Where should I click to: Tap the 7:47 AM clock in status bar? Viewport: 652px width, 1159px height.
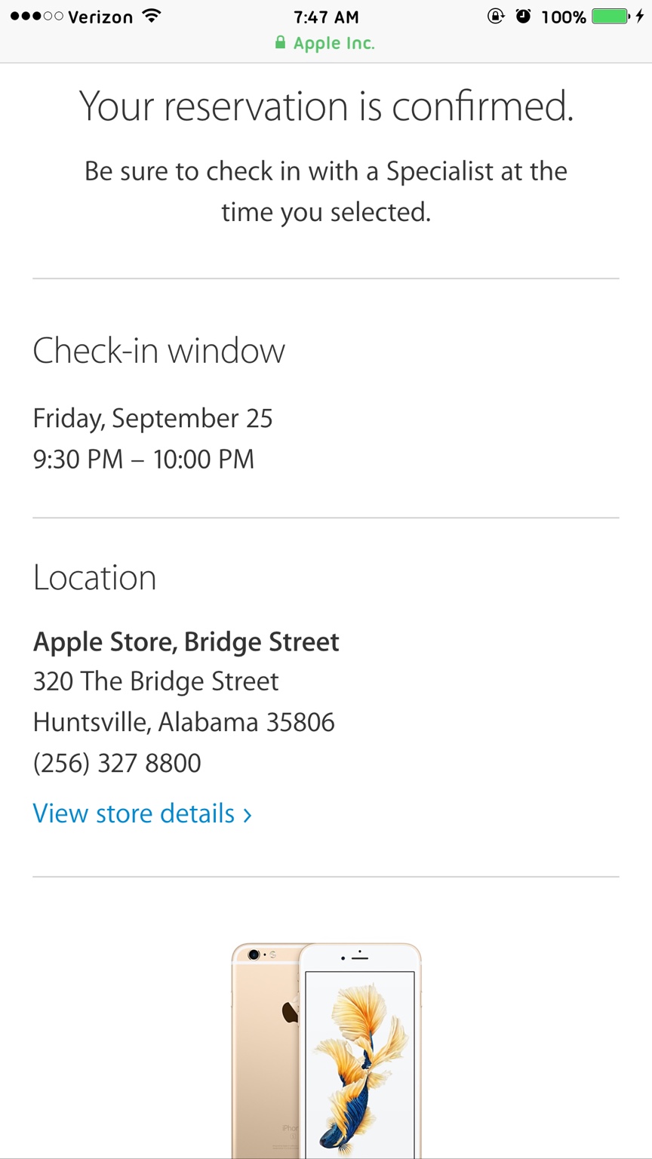pos(326,17)
